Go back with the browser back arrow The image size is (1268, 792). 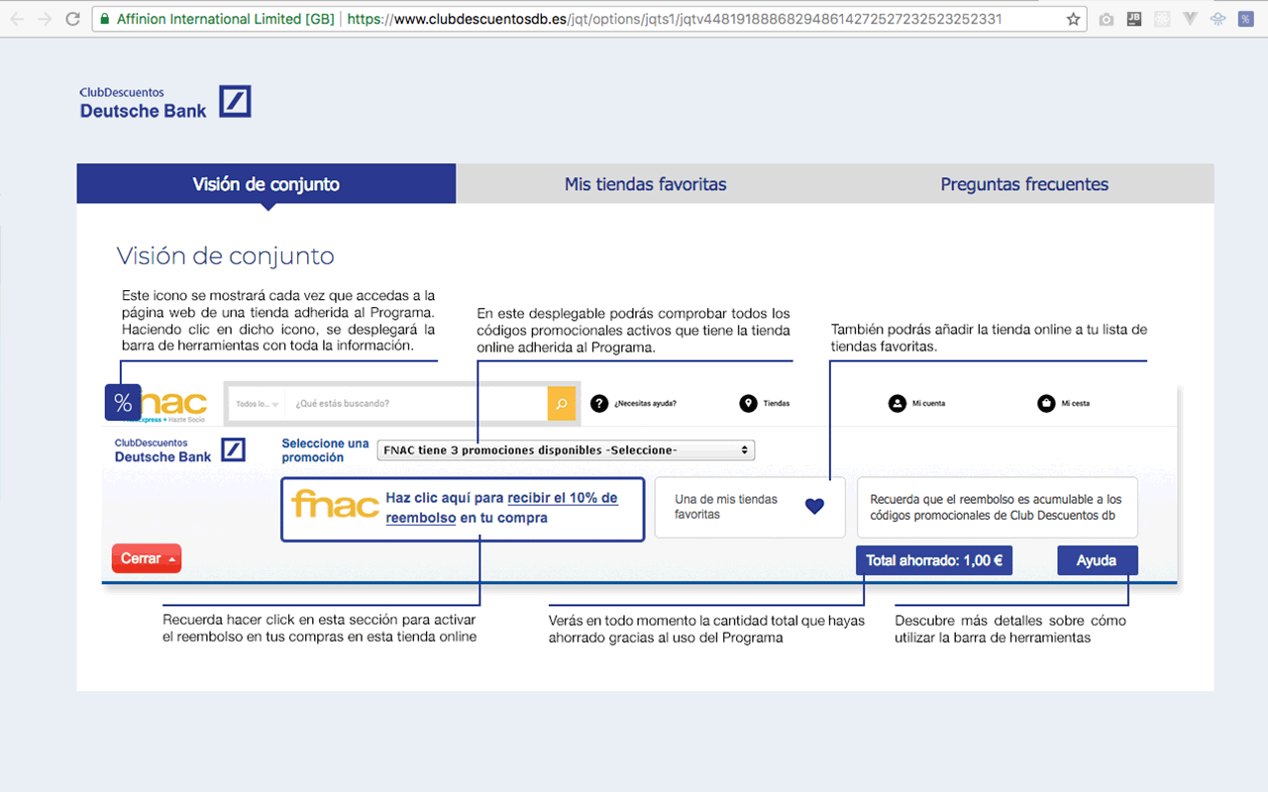tap(17, 19)
